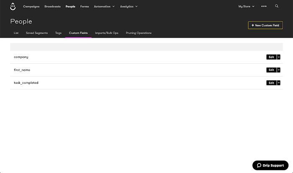Expand the Analytics dropdown
Image resolution: width=293 pixels, height=173 pixels.
tap(129, 7)
